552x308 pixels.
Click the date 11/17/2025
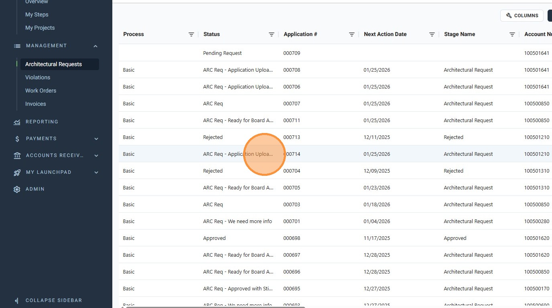[x=377, y=238]
